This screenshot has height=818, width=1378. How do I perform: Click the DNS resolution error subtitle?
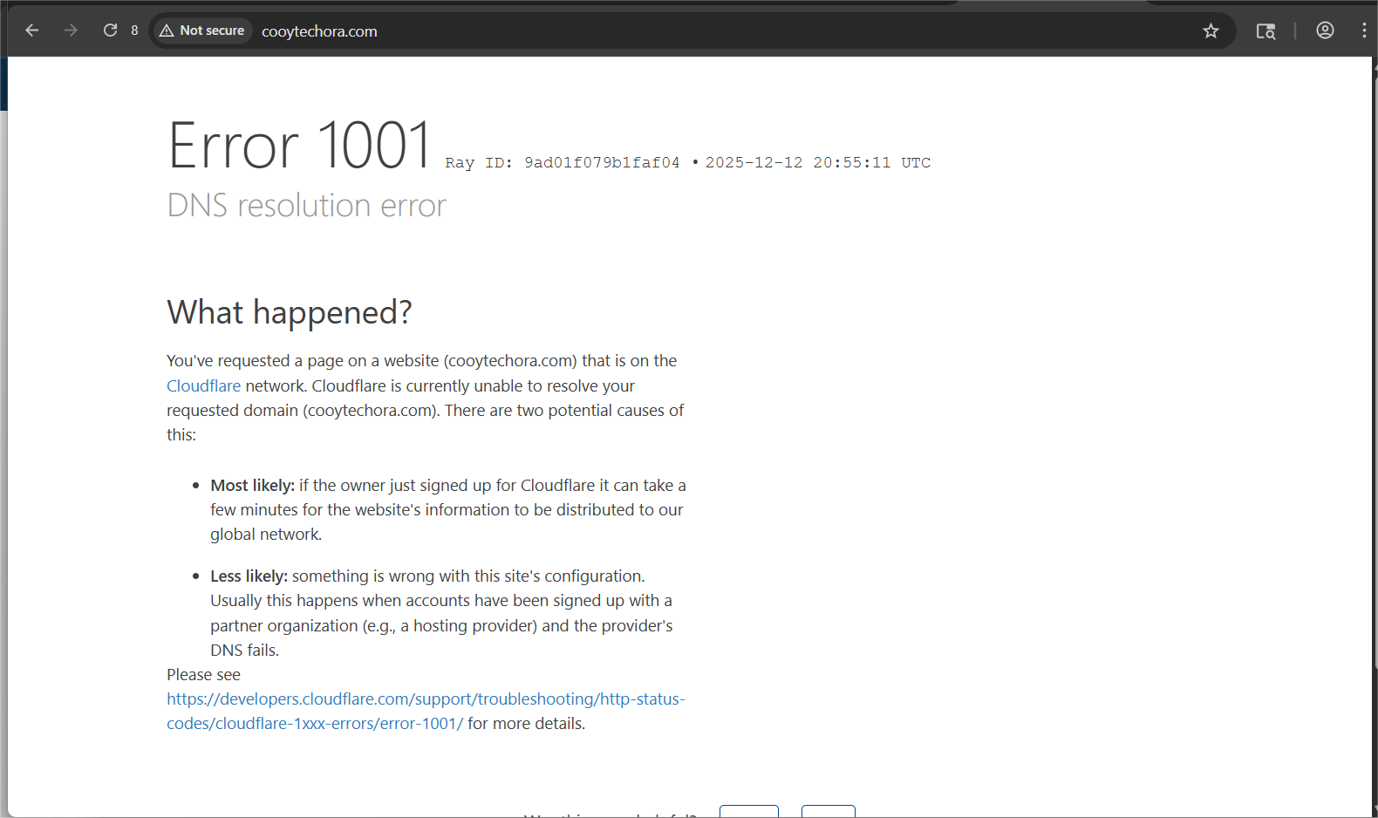point(306,206)
